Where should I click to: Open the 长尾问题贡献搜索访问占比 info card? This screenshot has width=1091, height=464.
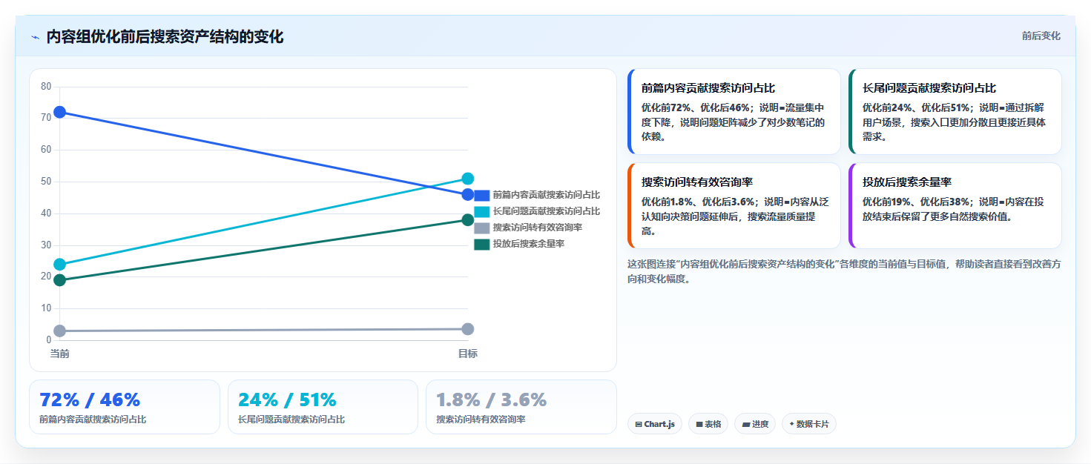click(955, 112)
